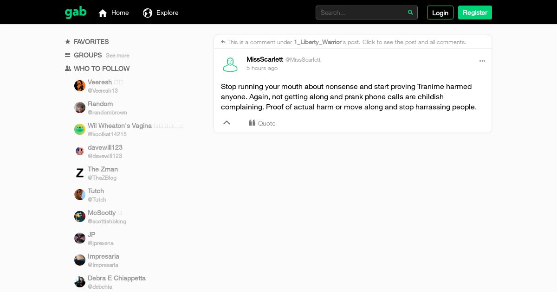Click Random's avatar

click(80, 108)
